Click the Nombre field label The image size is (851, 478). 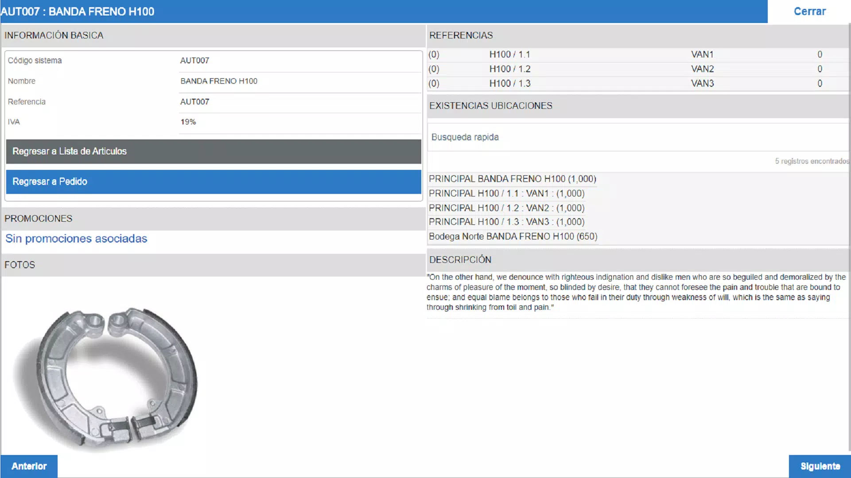[x=21, y=81]
